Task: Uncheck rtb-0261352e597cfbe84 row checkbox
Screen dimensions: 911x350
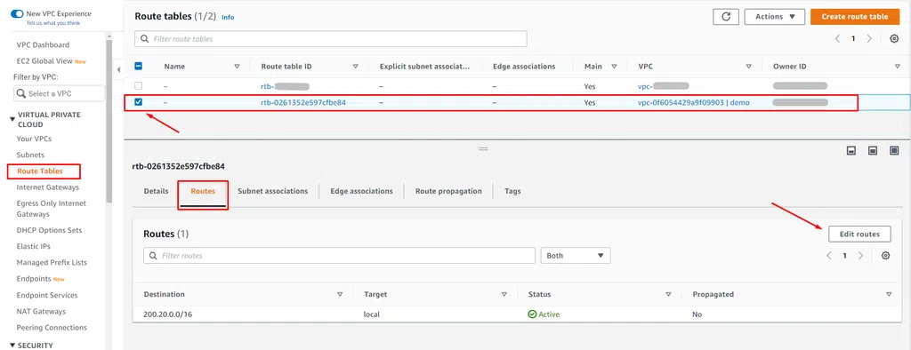Action: pyautogui.click(x=138, y=102)
